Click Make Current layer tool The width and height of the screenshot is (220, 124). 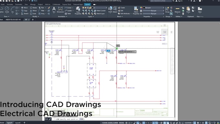pyautogui.click(x=100, y=11)
